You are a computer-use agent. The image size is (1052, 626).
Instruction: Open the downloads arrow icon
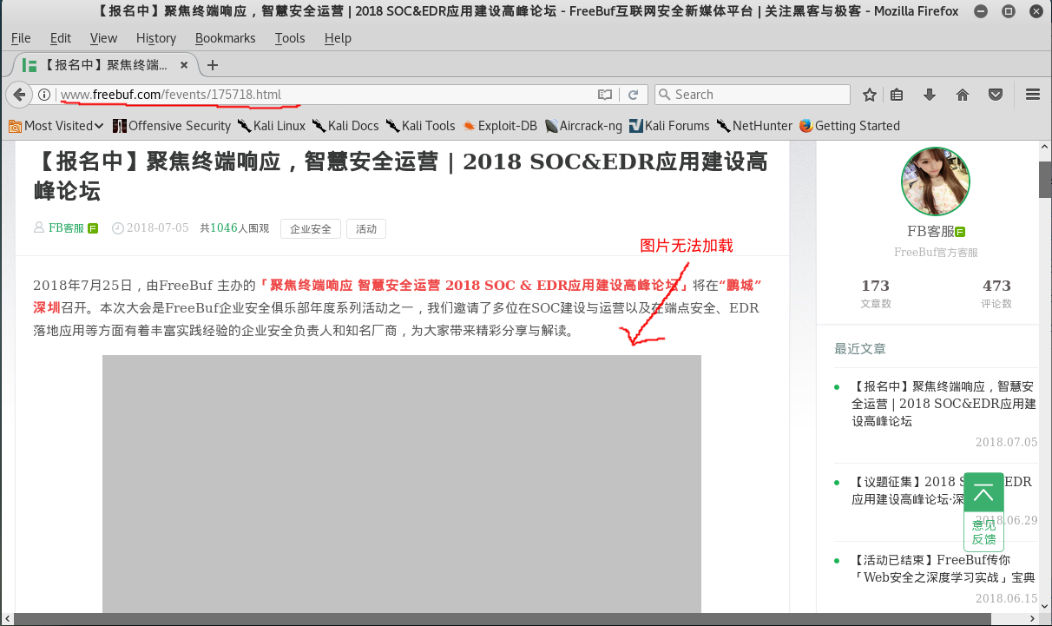pos(929,95)
